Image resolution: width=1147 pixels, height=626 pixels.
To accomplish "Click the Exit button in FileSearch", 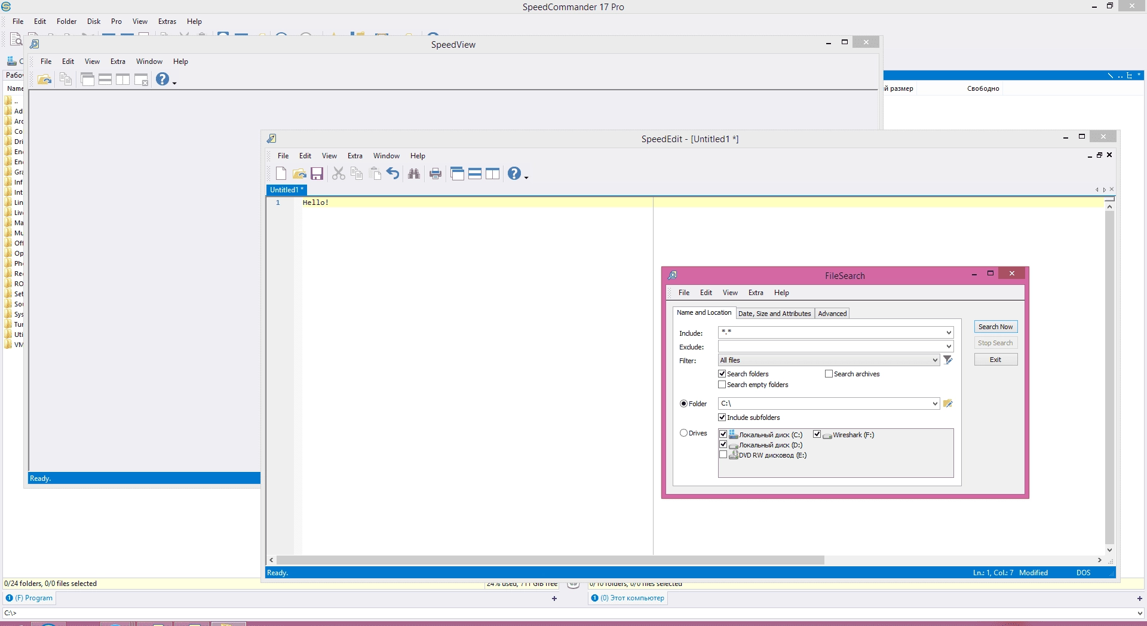I will [x=995, y=360].
